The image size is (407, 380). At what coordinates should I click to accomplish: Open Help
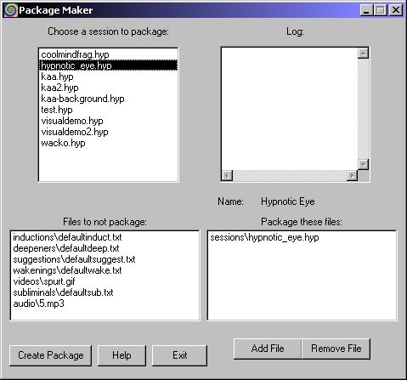tap(122, 355)
